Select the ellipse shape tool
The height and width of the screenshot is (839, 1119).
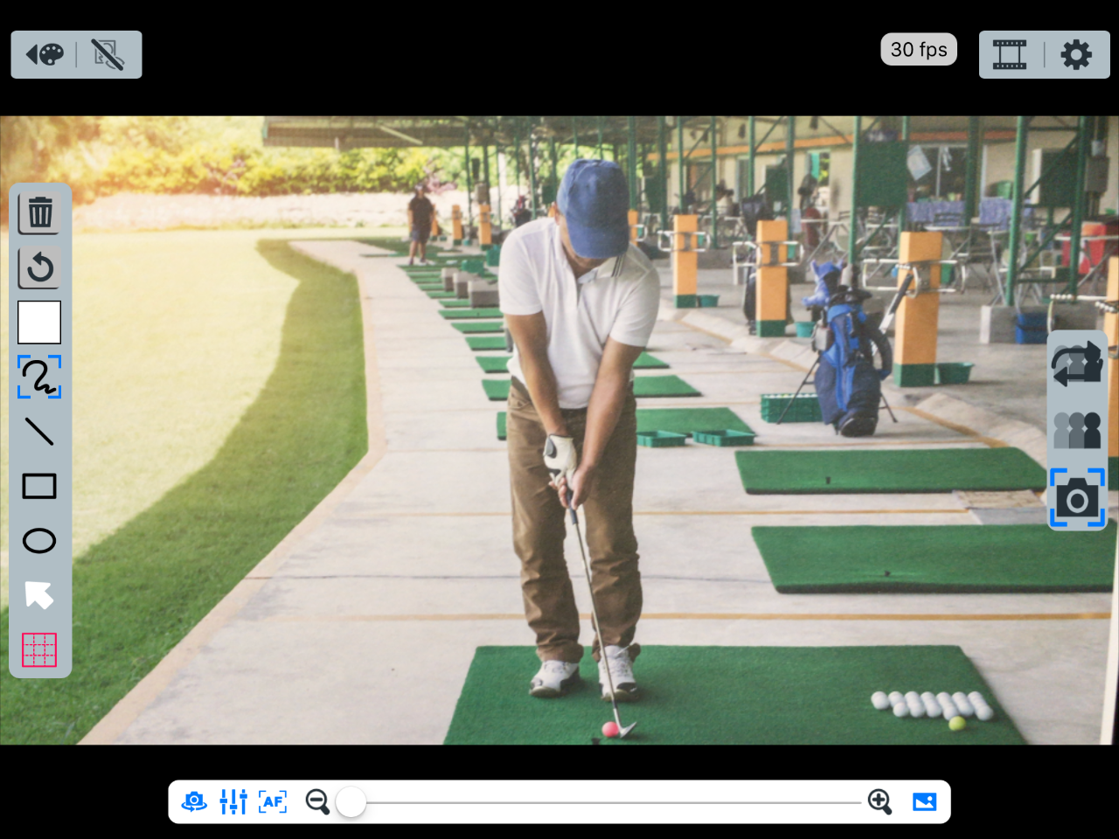[39, 541]
